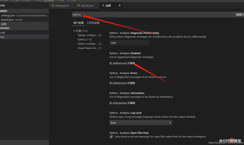
Task: Open the Log Level Error dropdown
Action: pyautogui.click(x=141, y=123)
